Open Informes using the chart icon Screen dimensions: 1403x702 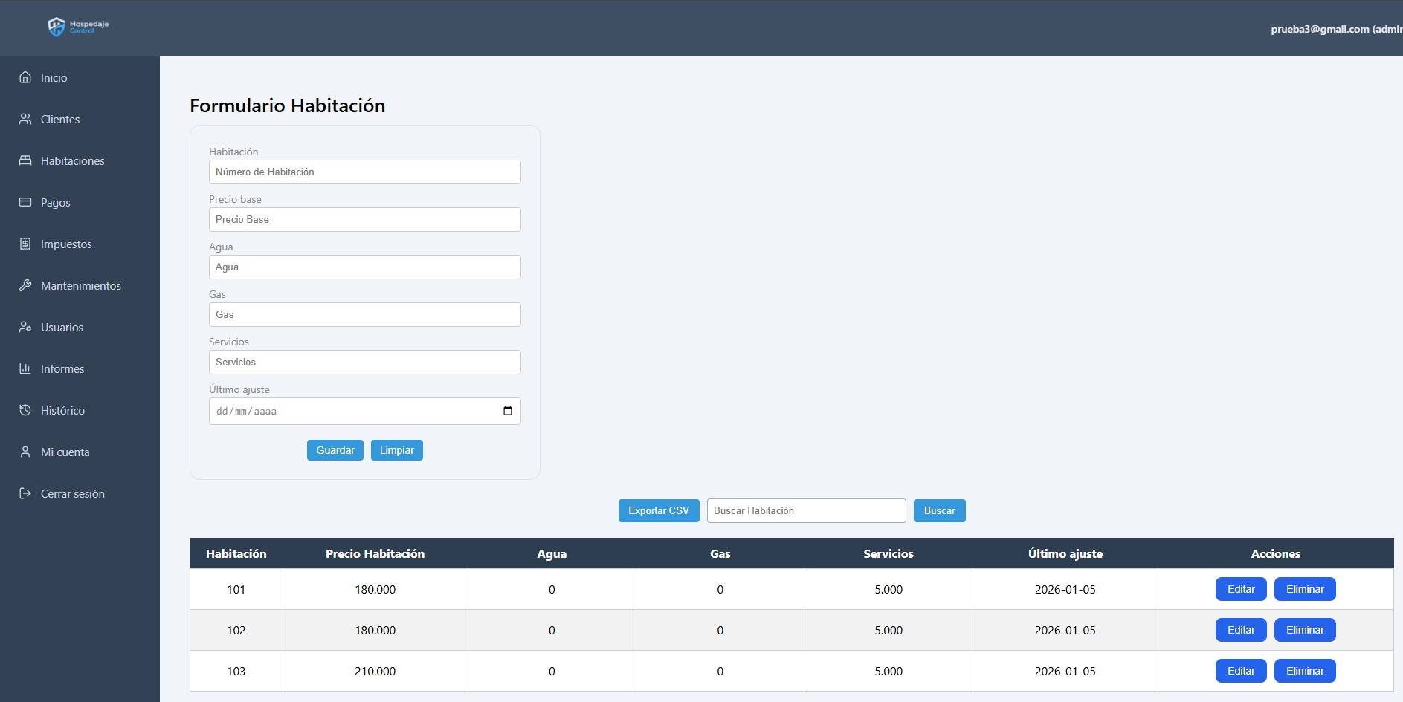(x=25, y=368)
